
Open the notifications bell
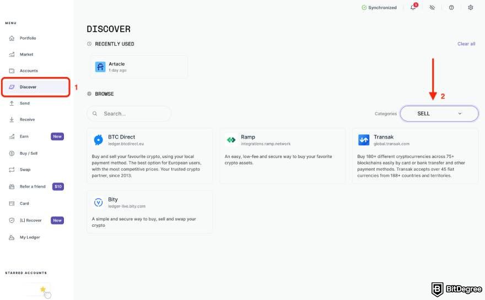point(413,7)
